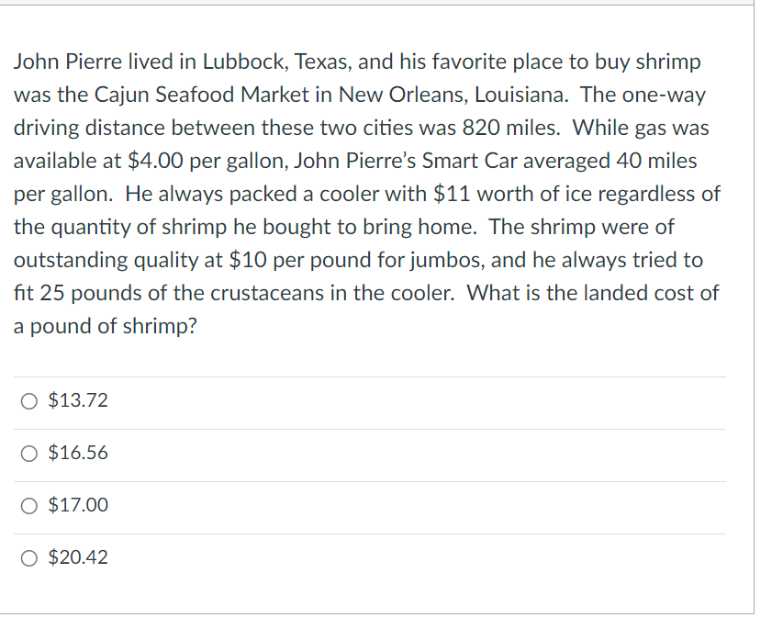Viewport: 783px width, 629px height.
Task: Click the row containing the $13.72 choice
Action: (367, 399)
